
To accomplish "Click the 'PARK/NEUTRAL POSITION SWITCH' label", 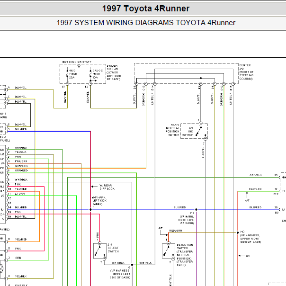I will click(172, 130).
